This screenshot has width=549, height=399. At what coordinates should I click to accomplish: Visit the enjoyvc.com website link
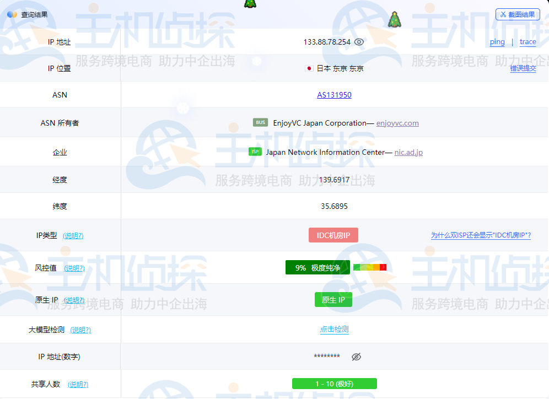pos(398,123)
